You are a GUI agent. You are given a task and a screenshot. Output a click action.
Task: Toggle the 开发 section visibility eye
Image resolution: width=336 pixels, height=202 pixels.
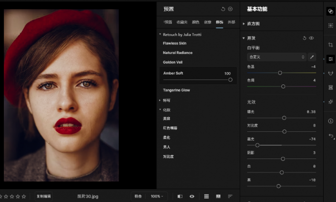(x=311, y=38)
